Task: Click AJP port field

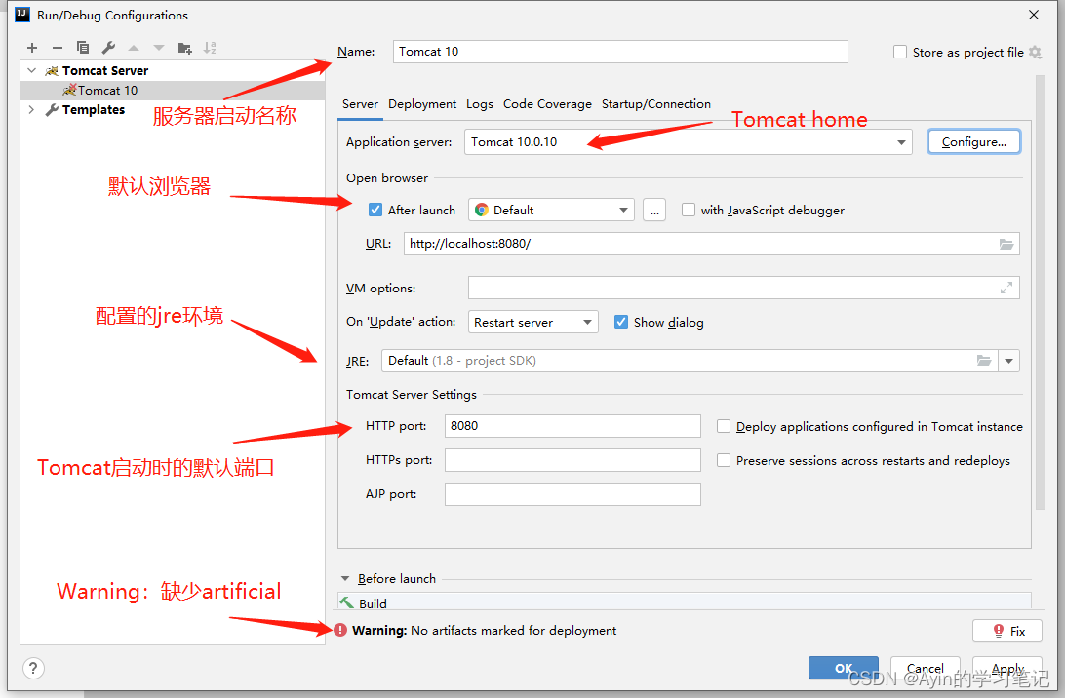Action: pos(572,493)
